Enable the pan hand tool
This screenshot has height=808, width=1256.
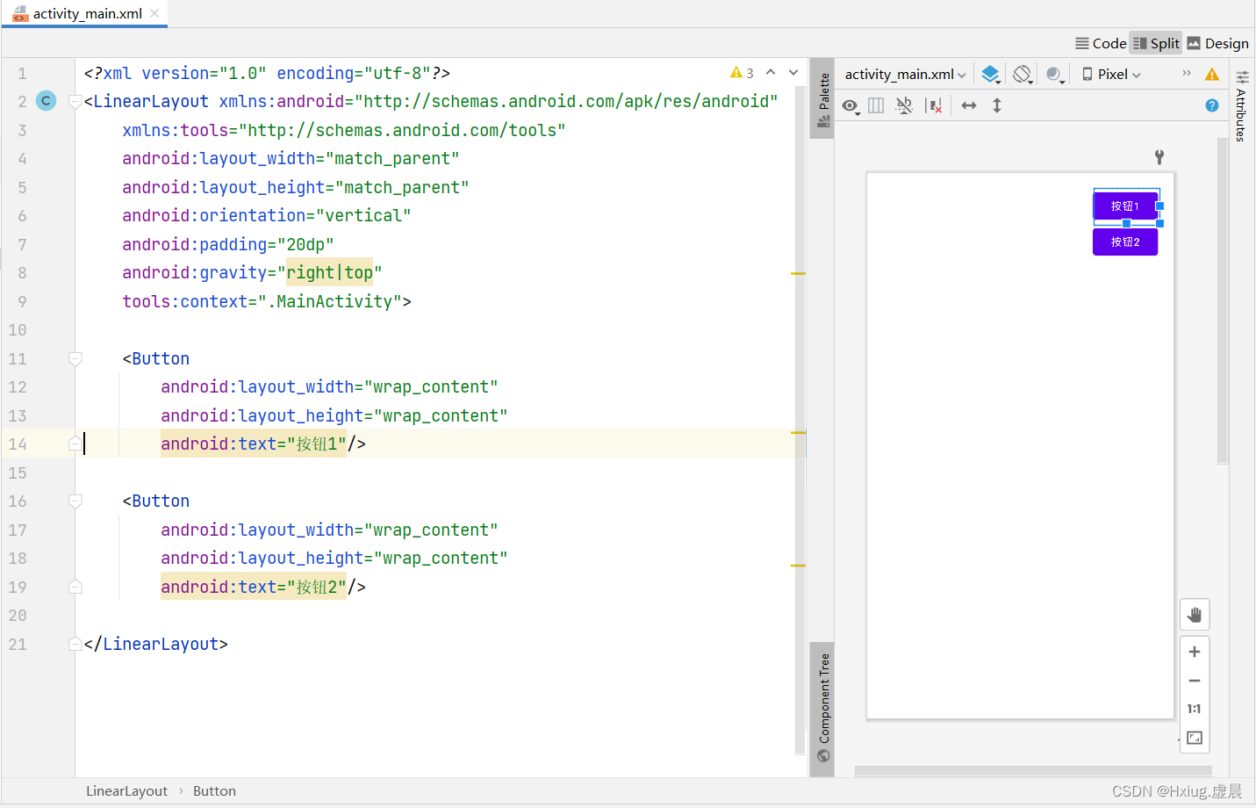point(1195,615)
